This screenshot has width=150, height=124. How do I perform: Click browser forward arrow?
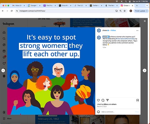click(7, 11)
